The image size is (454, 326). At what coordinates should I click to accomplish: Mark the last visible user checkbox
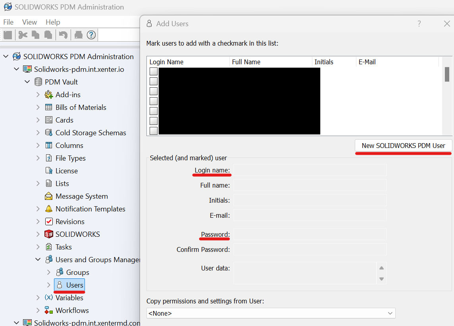(x=154, y=131)
